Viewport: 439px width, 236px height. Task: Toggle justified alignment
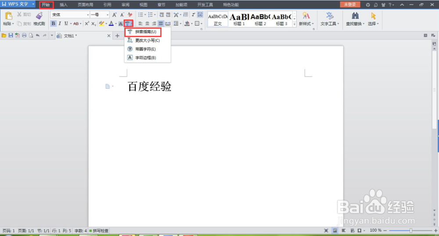click(x=161, y=24)
